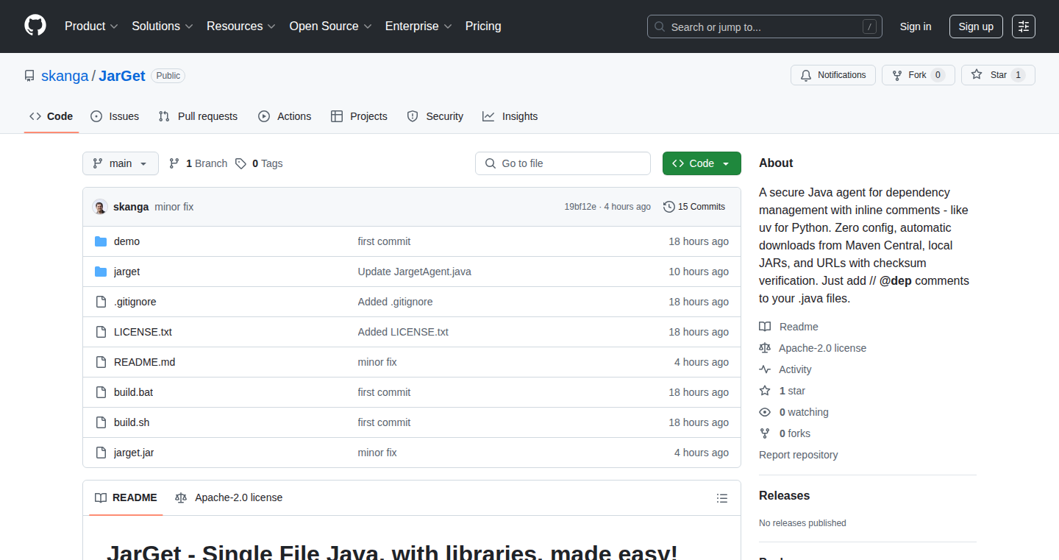Viewport: 1059px width, 560px height.
Task: Click the search magnifier icon in header
Action: click(660, 27)
